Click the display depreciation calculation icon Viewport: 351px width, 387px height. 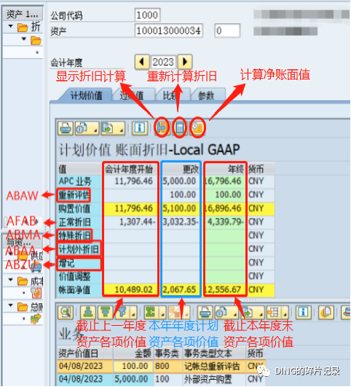[162, 128]
